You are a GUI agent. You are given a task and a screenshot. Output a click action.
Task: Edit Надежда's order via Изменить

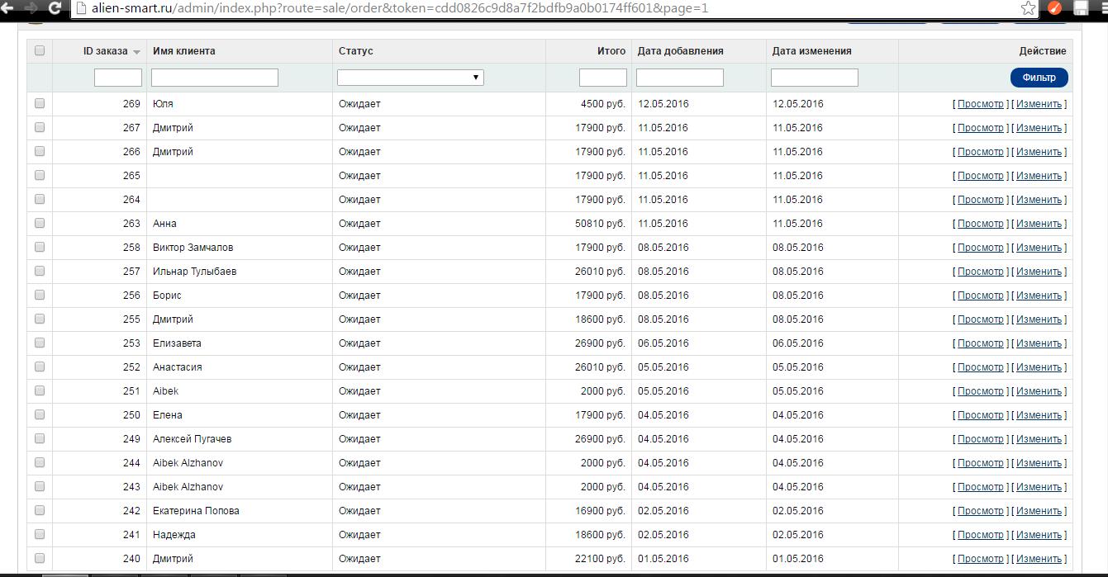pyautogui.click(x=1039, y=535)
